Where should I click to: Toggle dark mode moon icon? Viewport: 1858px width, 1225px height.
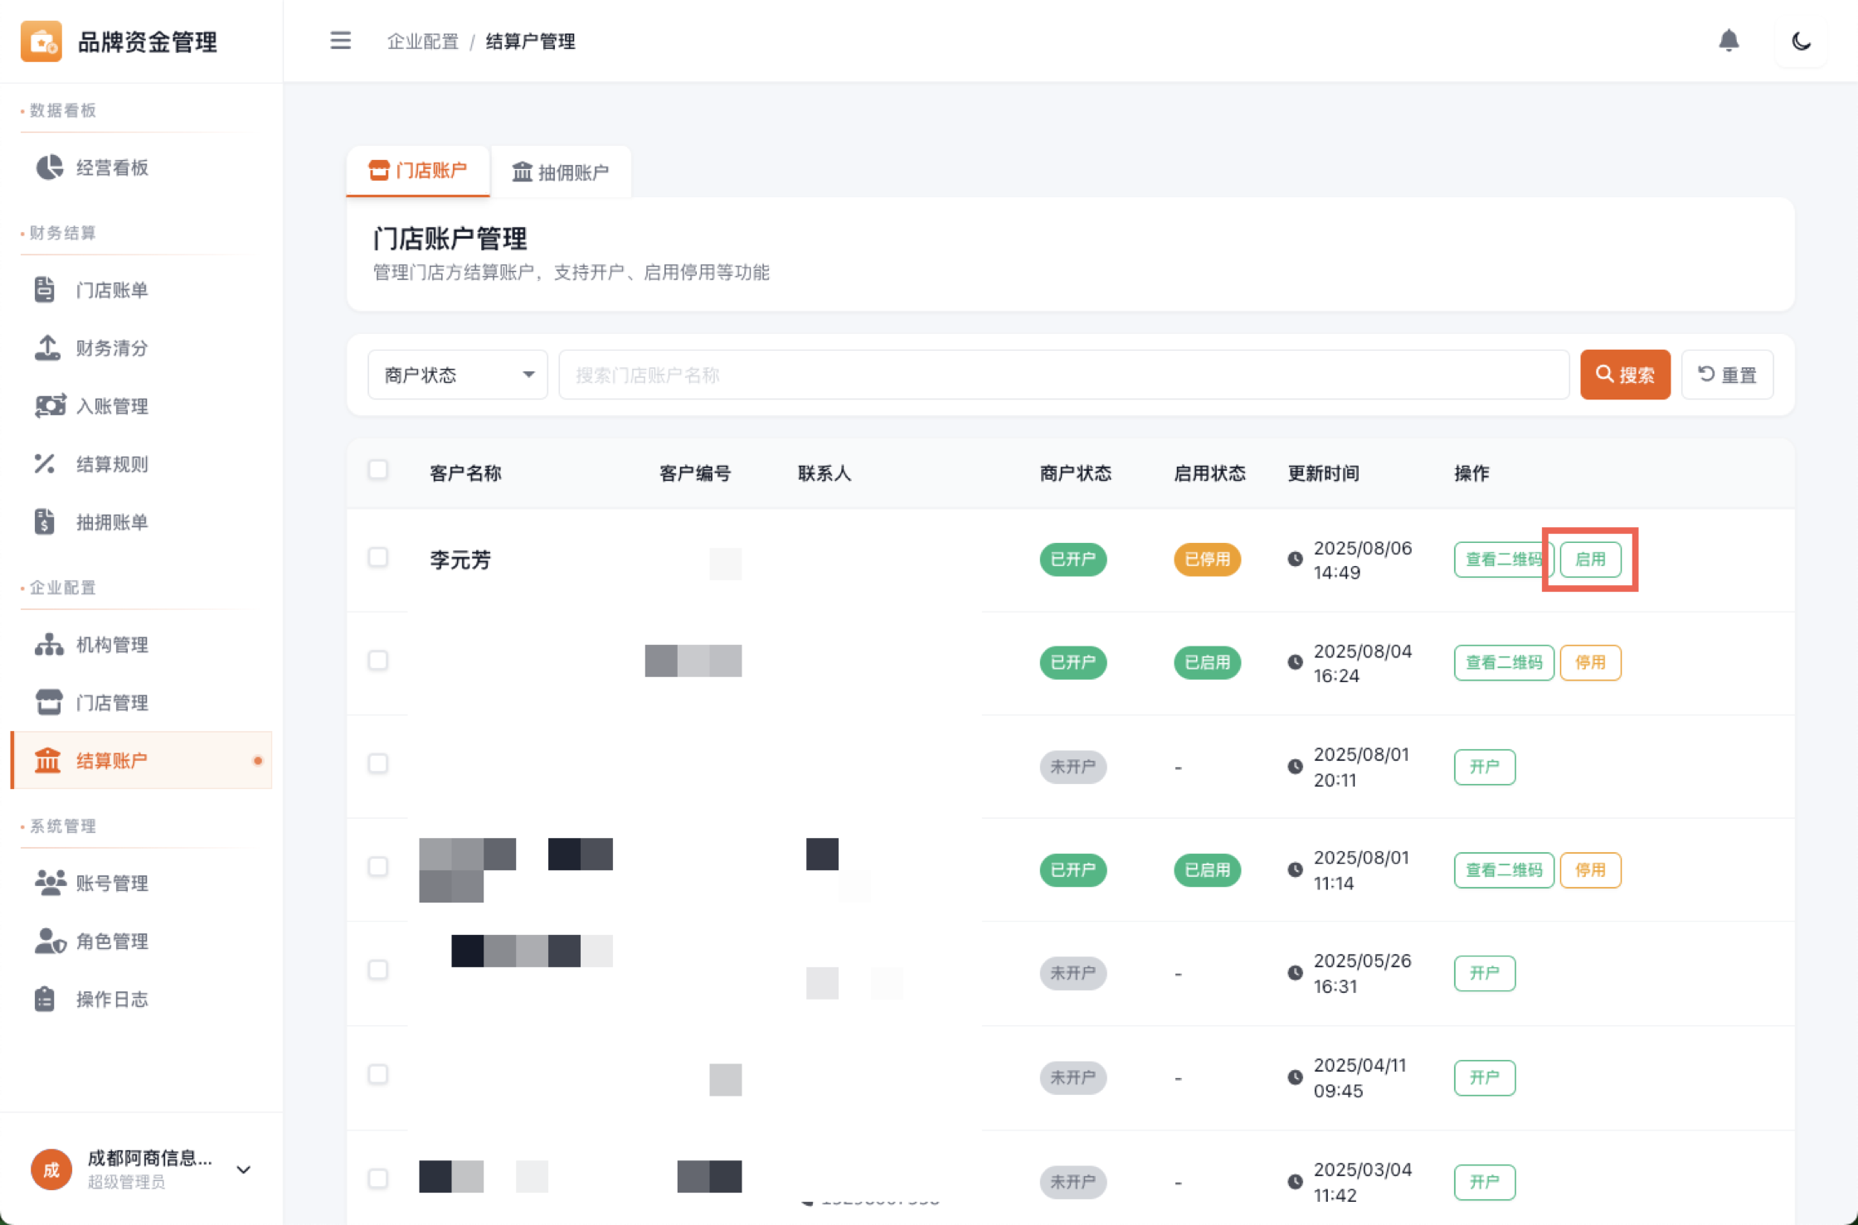tap(1801, 41)
